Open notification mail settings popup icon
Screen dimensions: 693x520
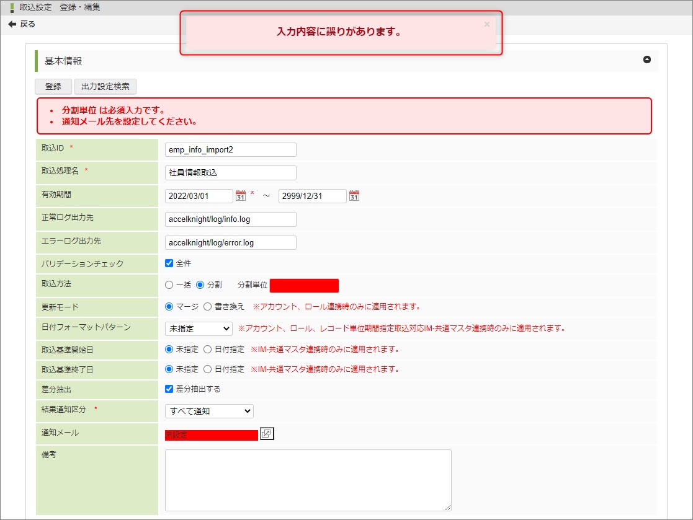click(267, 434)
